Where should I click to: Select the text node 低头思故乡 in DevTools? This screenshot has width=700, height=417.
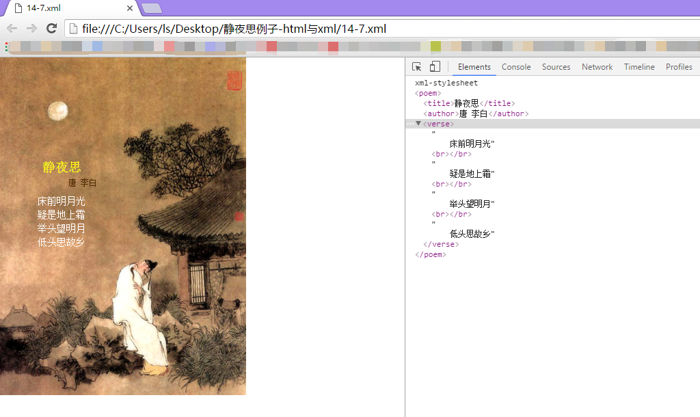pyautogui.click(x=472, y=234)
